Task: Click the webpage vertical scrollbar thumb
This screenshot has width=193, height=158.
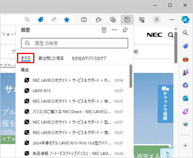Action: 176,47
